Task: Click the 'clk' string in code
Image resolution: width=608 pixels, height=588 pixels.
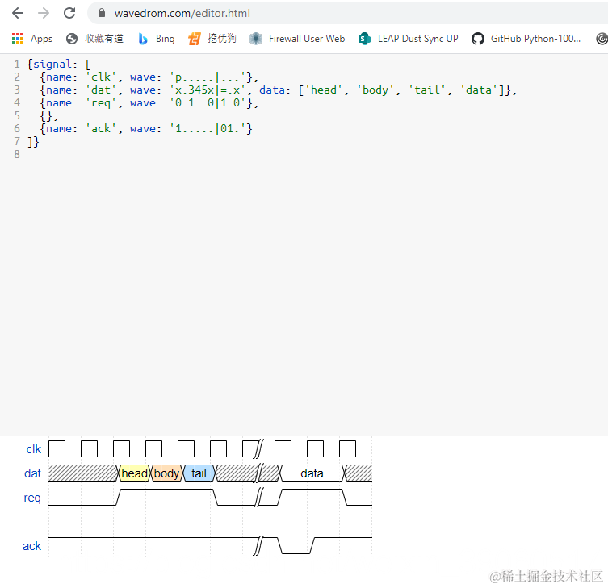Action: tap(101, 77)
